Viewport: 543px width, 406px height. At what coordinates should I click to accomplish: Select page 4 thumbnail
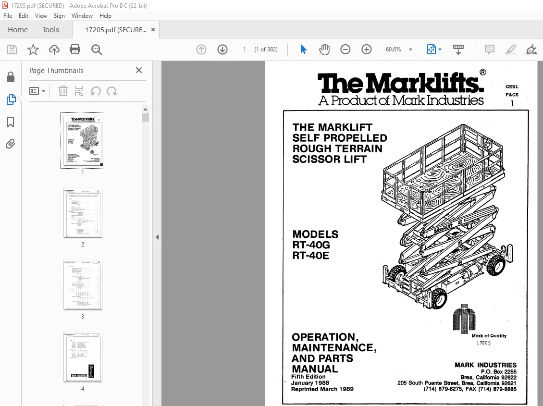pos(83,357)
